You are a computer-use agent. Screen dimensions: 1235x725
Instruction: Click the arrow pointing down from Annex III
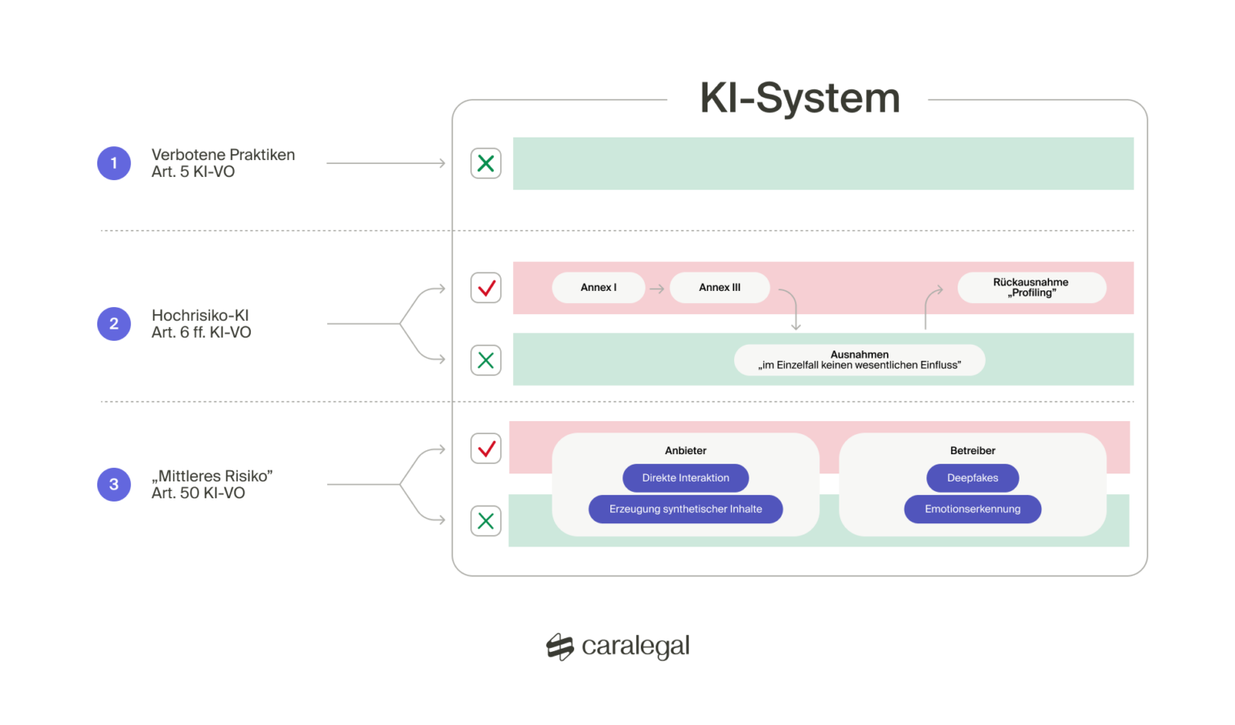792,309
